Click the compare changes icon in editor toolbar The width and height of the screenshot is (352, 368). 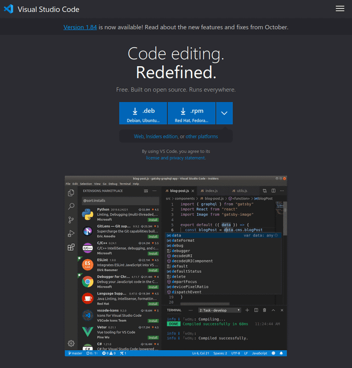click(x=265, y=191)
